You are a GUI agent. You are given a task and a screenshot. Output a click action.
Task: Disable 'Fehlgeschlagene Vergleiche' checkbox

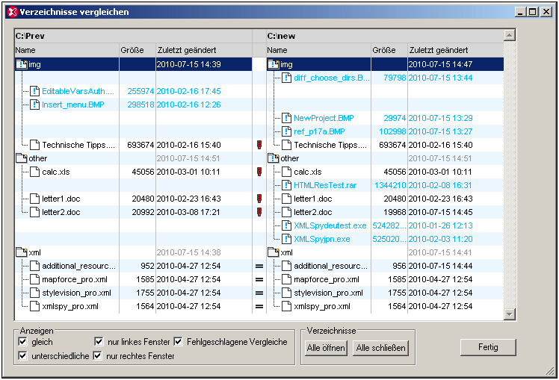(179, 342)
